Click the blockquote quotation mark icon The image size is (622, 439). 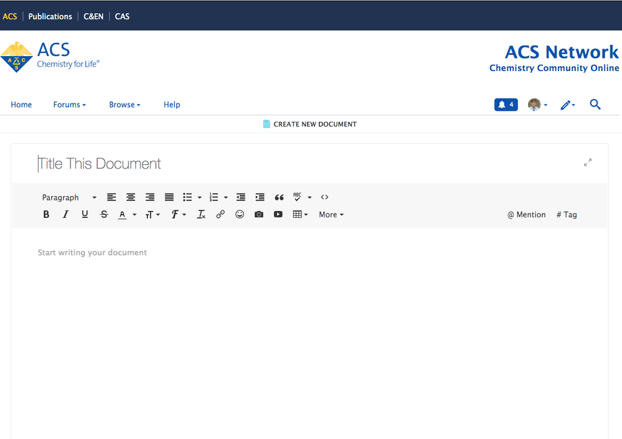[x=279, y=197]
